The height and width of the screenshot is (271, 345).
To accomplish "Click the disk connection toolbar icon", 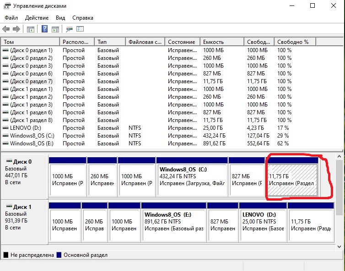I will point(70,29).
